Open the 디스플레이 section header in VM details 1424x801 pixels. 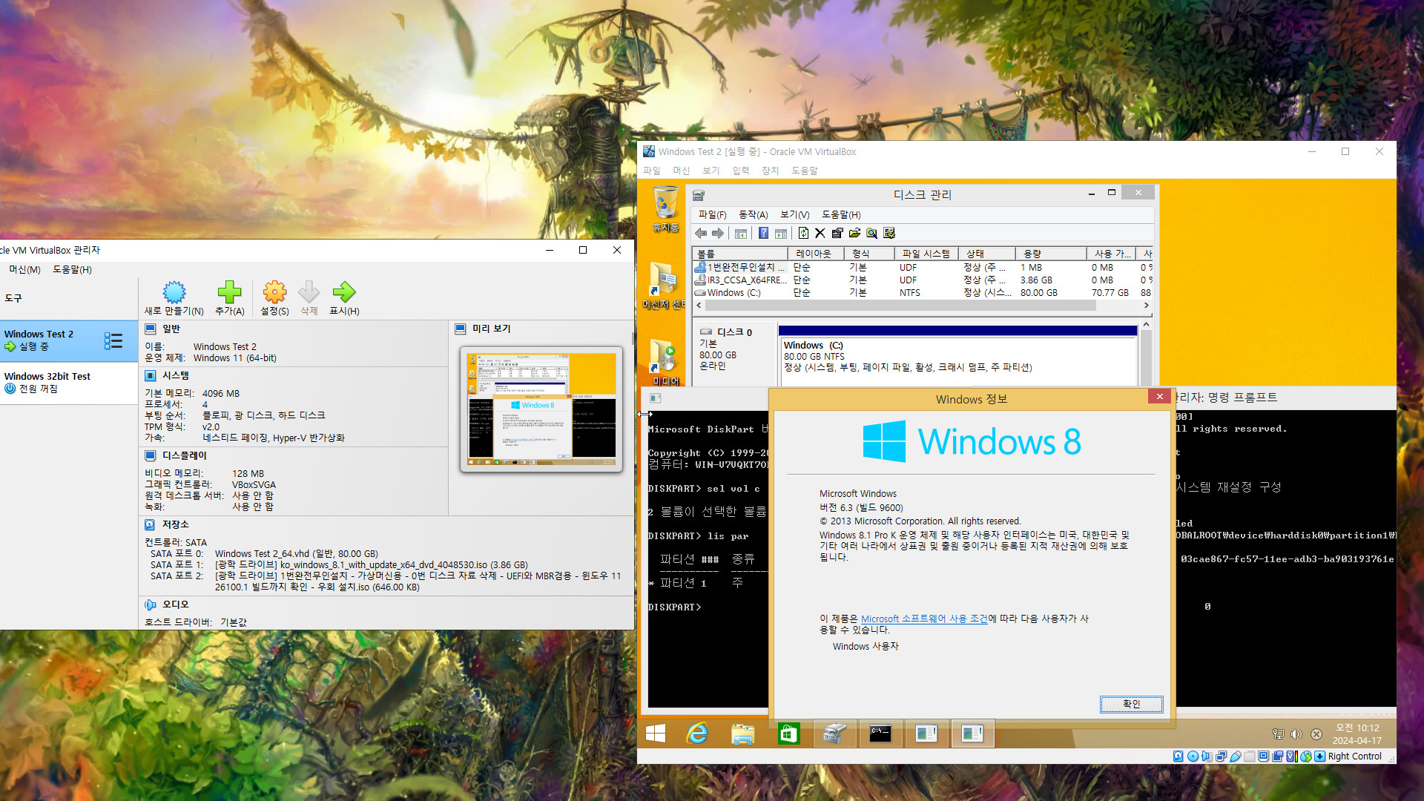(185, 455)
